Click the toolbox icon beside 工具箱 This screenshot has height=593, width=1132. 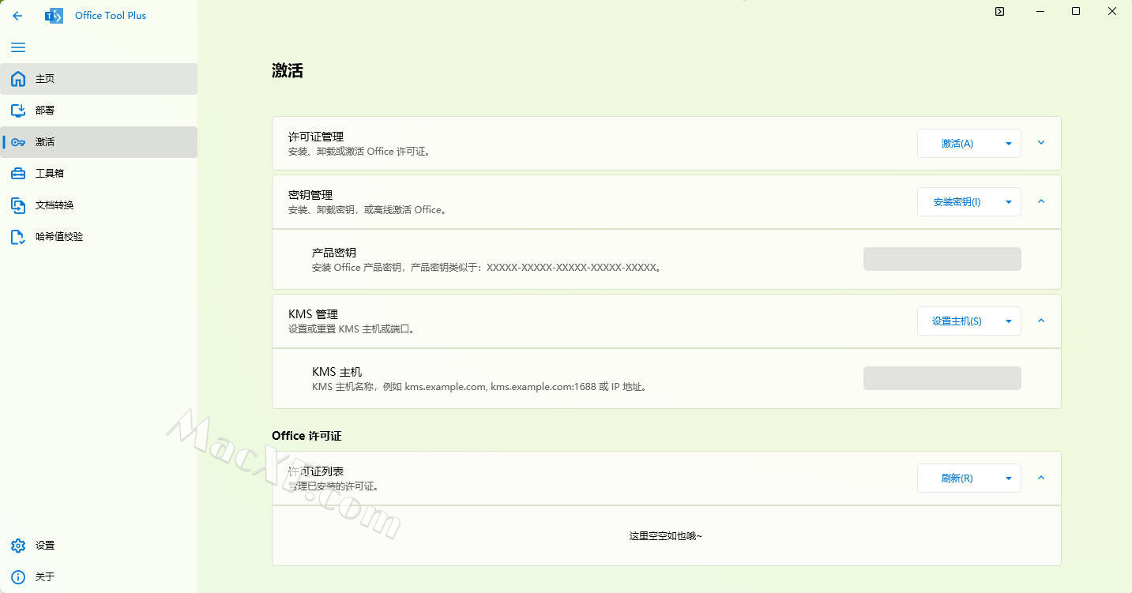18,174
